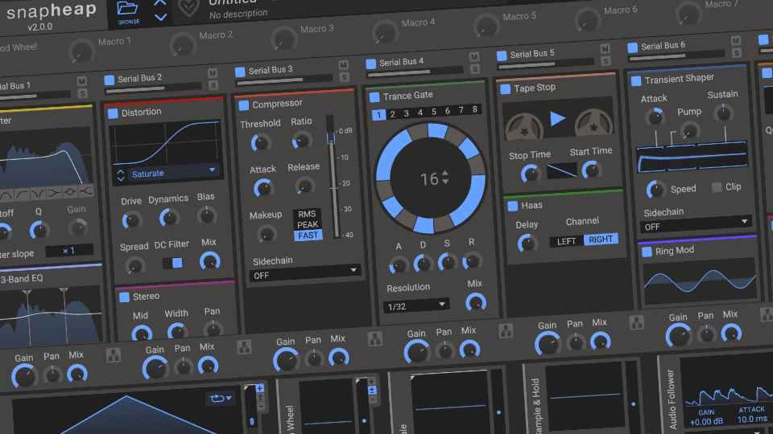Start the Tape Stop play button

coord(557,118)
